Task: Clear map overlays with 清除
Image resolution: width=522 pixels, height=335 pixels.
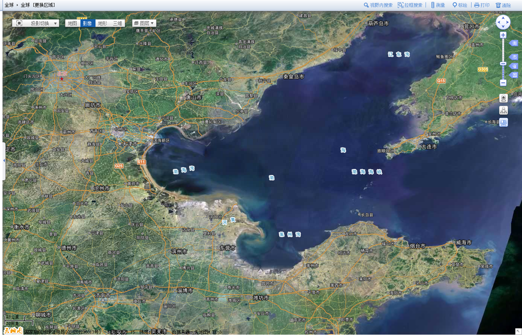Action: [503, 5]
